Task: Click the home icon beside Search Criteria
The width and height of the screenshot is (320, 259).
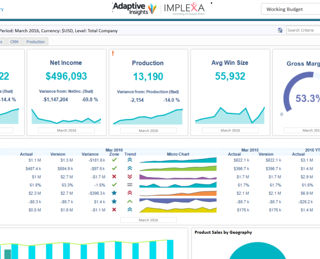Action: click(x=280, y=30)
